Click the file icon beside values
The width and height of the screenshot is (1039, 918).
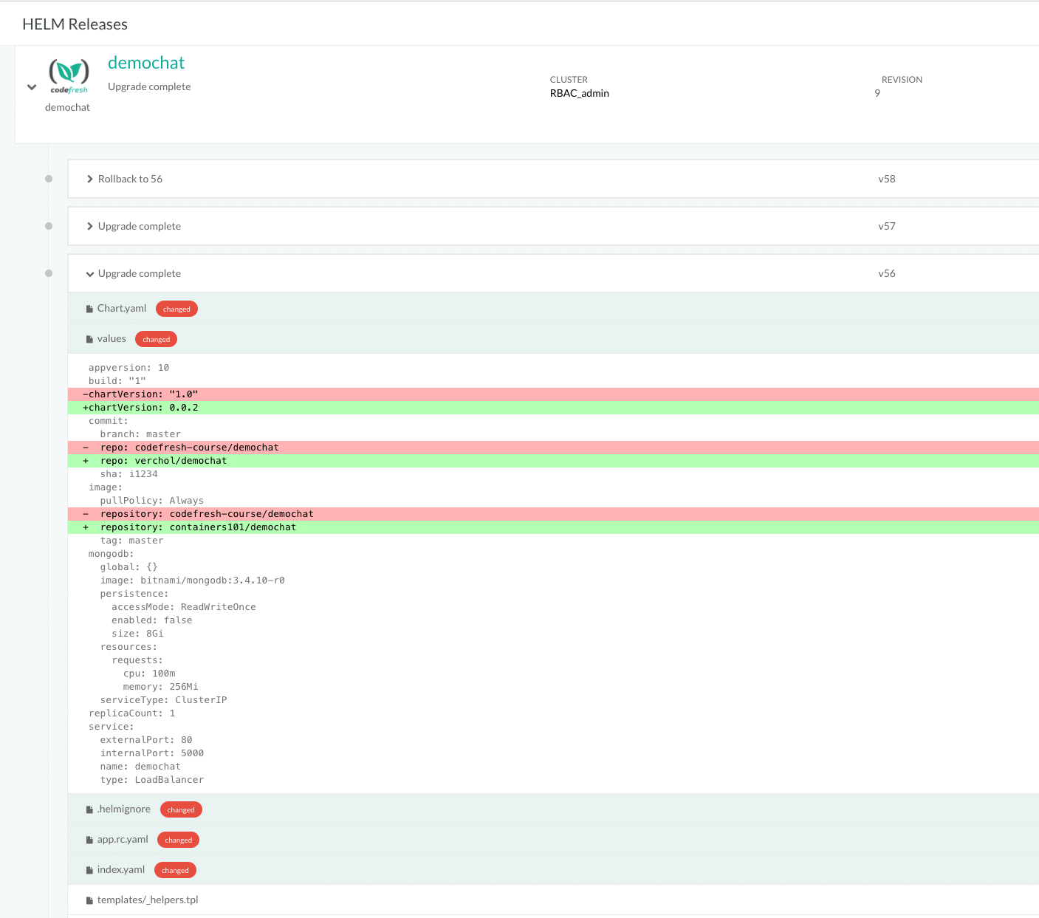pos(89,340)
